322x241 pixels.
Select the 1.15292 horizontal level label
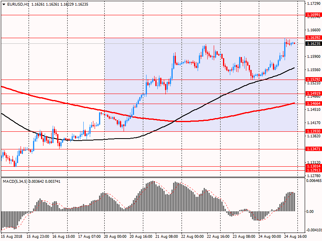(x=314, y=79)
